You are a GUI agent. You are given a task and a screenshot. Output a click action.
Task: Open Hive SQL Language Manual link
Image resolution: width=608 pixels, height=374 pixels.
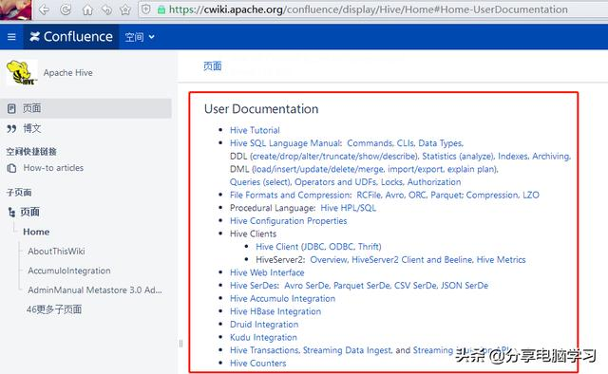[285, 143]
